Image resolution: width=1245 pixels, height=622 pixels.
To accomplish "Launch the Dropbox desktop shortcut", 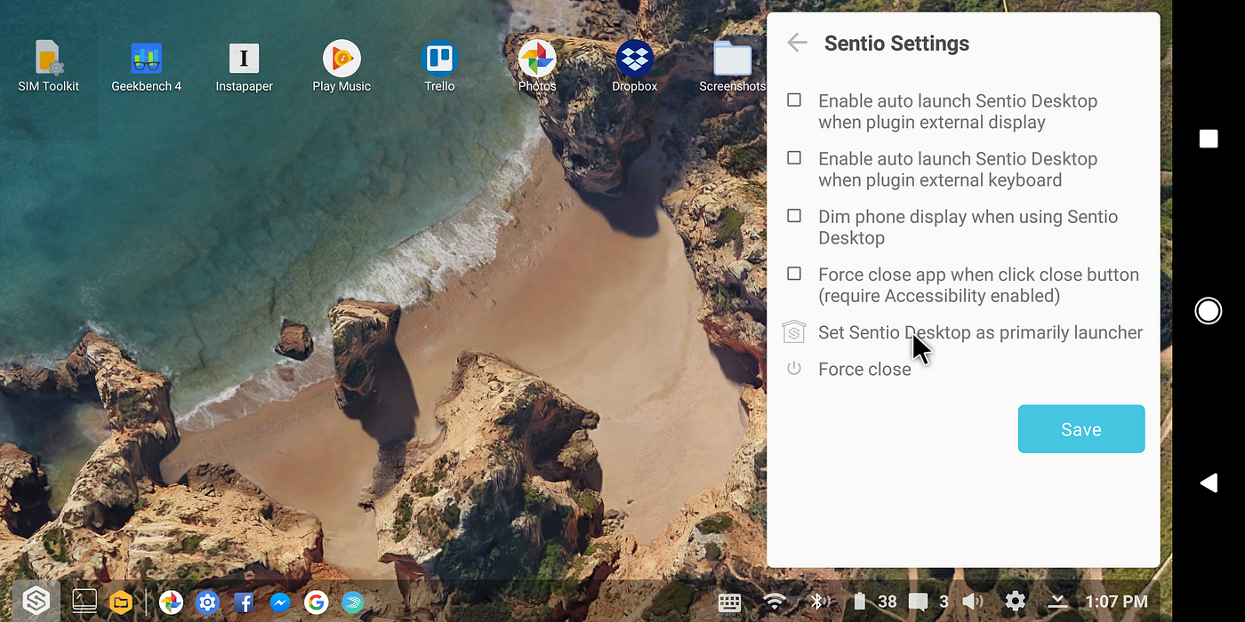I will [x=635, y=67].
